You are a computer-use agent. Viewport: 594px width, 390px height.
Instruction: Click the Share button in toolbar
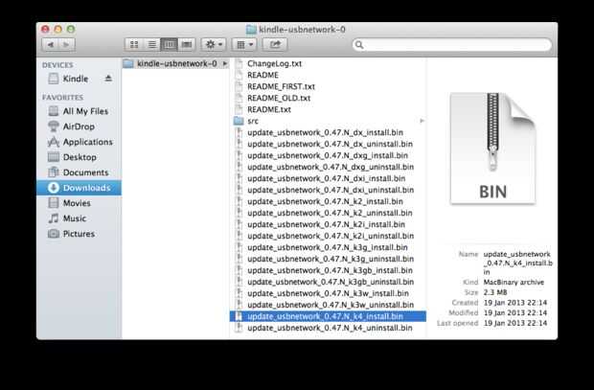tap(275, 45)
